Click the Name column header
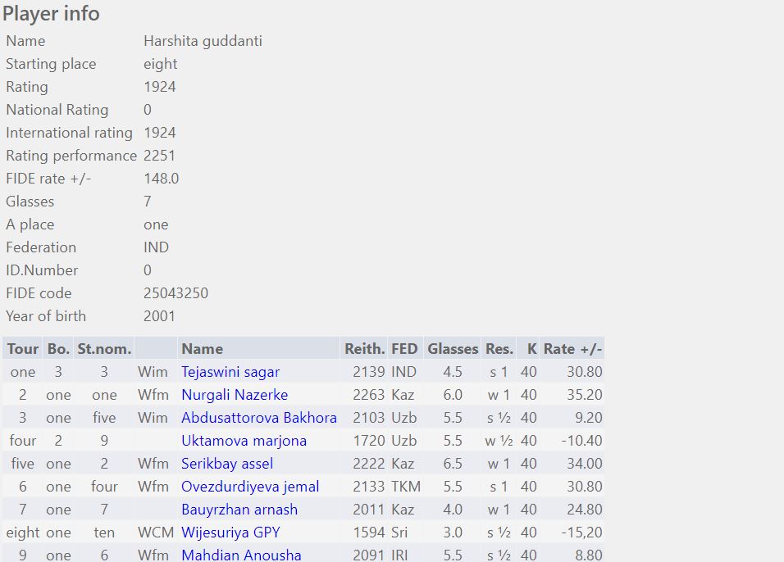 [202, 349]
